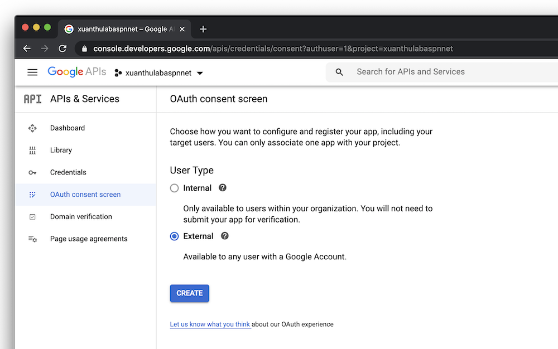Select the xuanthulabaspnnet browser tab
The height and width of the screenshot is (349, 558).
(124, 29)
